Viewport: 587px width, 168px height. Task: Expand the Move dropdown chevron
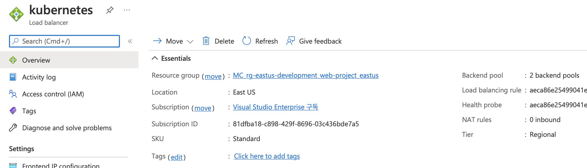pyautogui.click(x=190, y=41)
